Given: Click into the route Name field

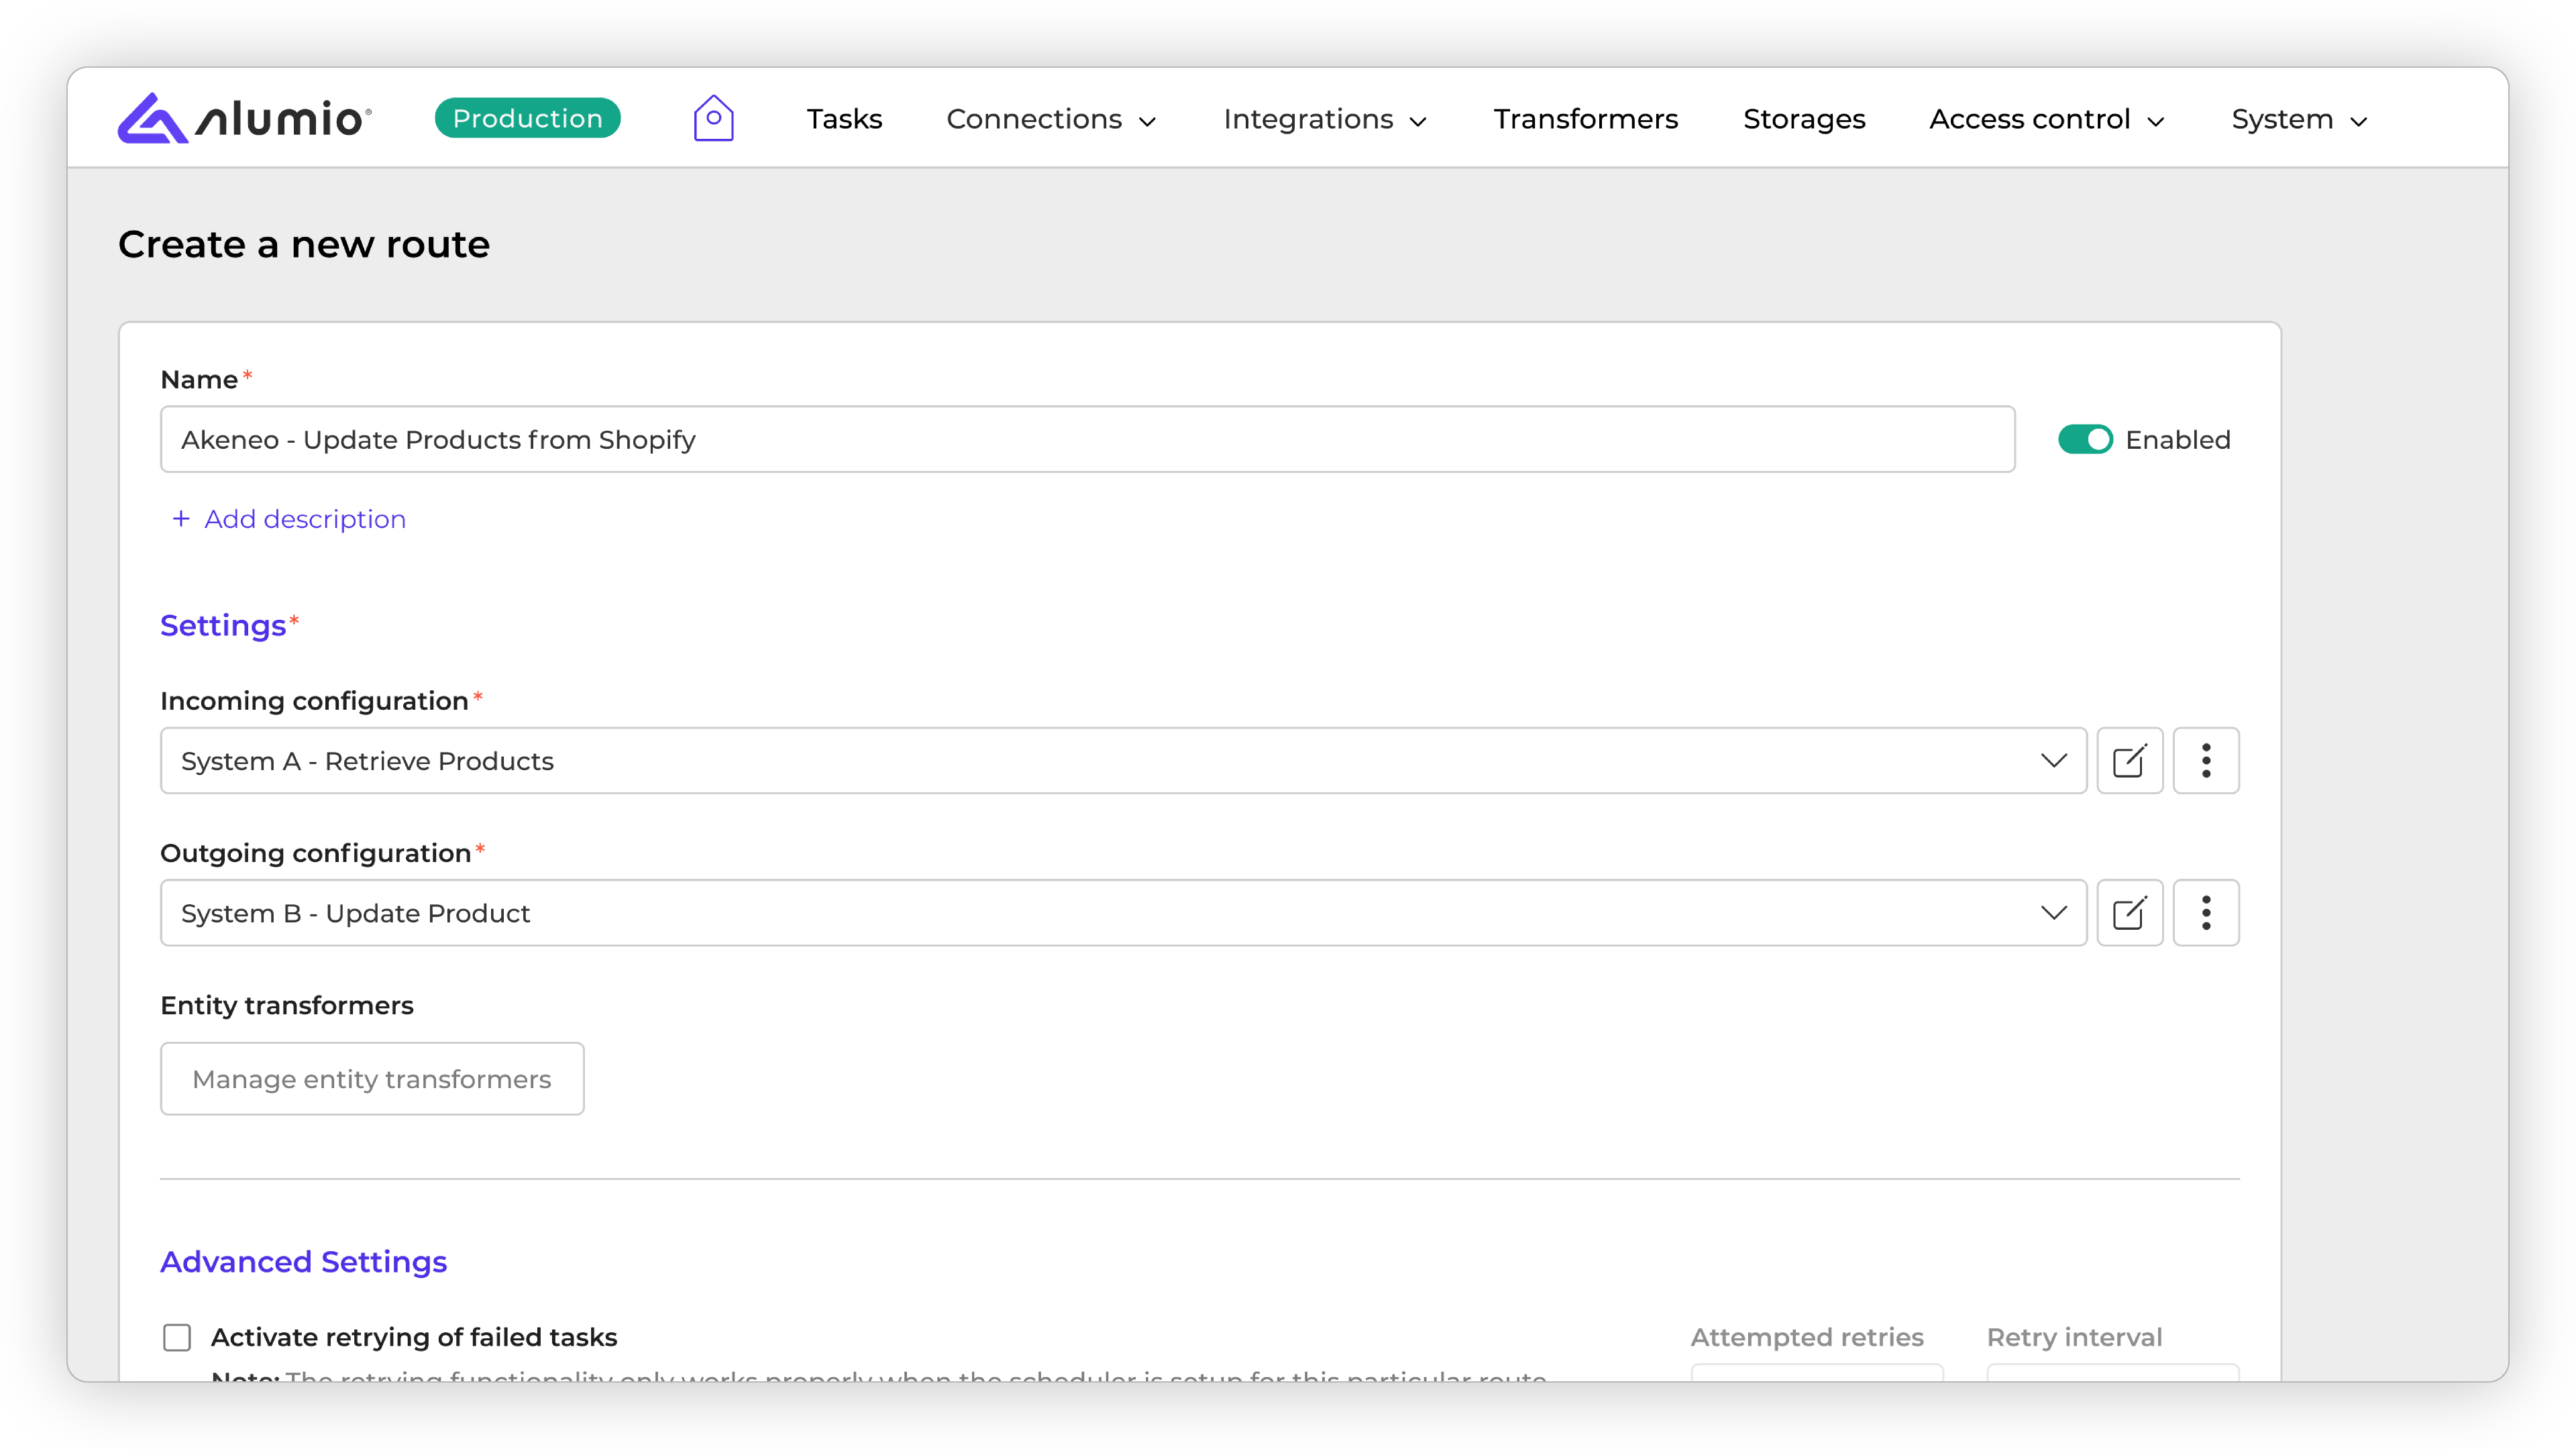Looking at the screenshot, I should point(1086,440).
